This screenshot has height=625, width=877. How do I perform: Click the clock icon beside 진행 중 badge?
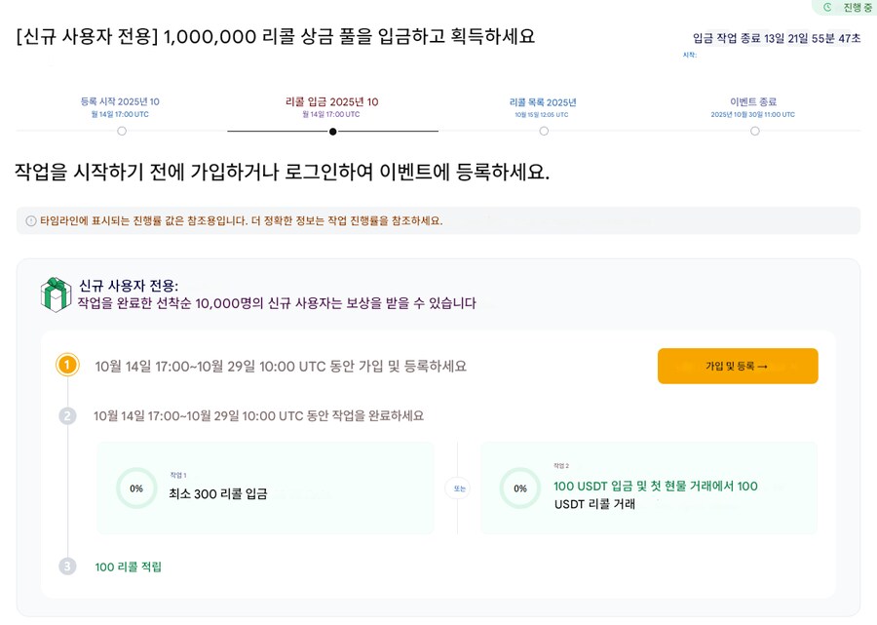pyautogui.click(x=826, y=7)
